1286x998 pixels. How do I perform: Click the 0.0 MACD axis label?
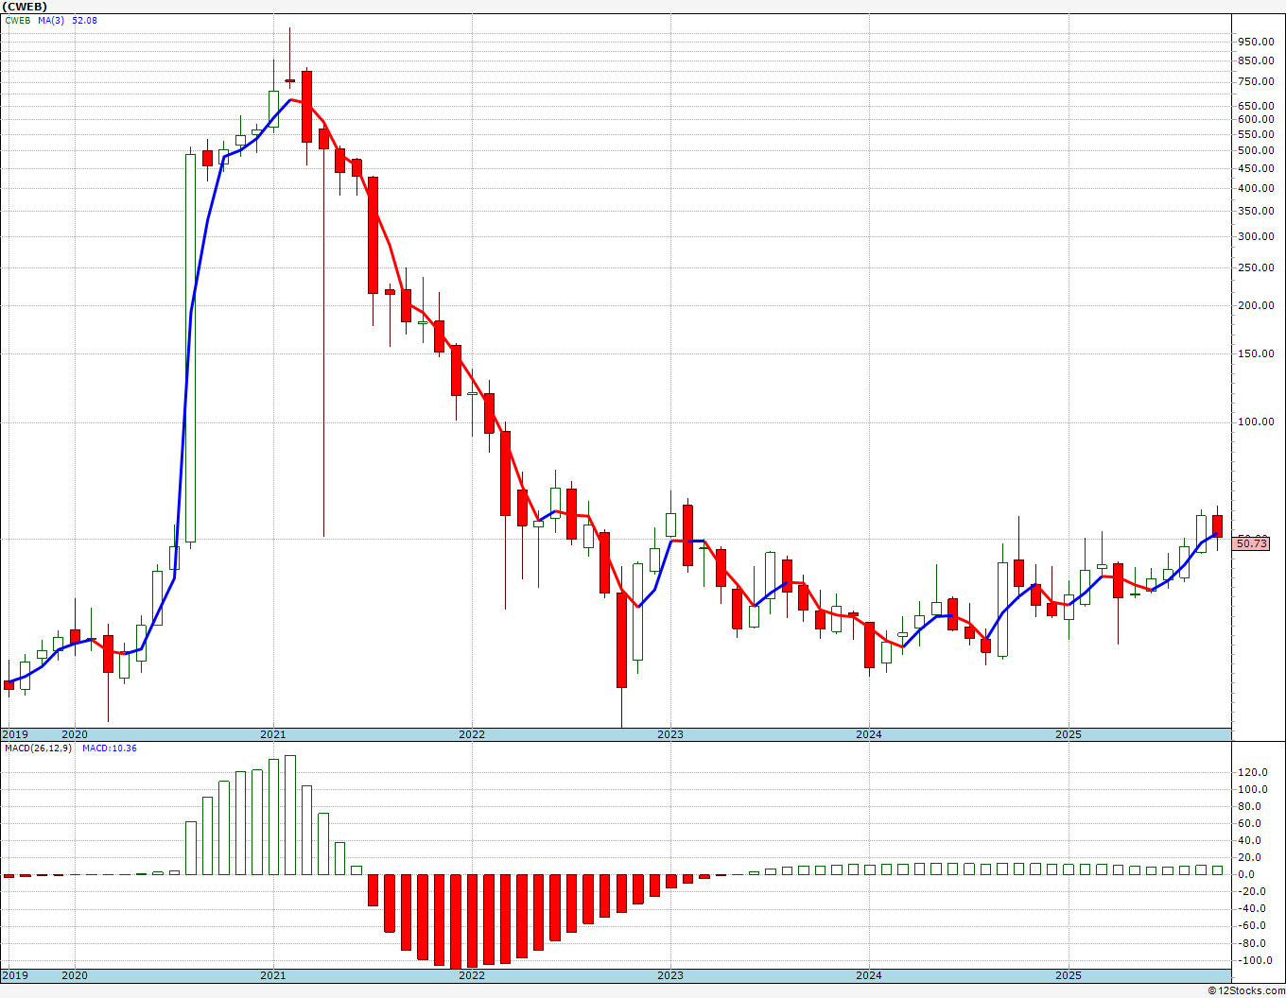(1247, 874)
